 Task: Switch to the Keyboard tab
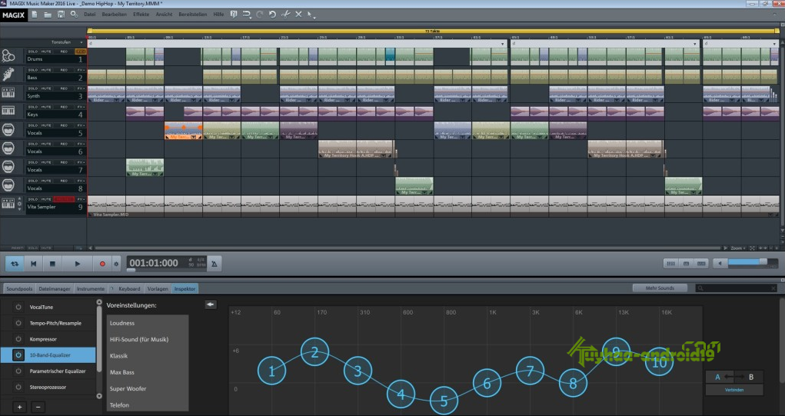pos(129,289)
